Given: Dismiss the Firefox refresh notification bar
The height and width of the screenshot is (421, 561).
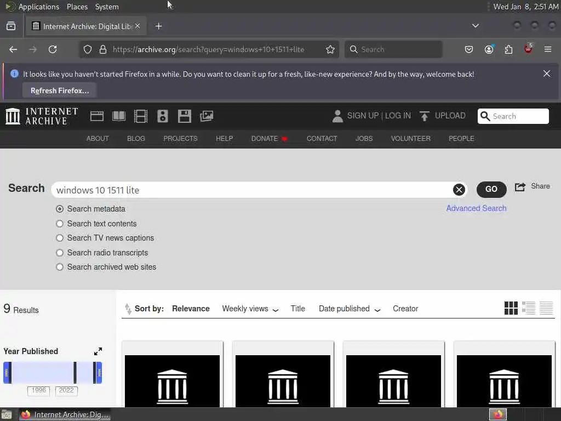Looking at the screenshot, I should point(547,74).
